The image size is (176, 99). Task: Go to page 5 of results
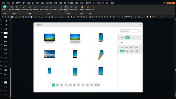[x=70, y=85]
